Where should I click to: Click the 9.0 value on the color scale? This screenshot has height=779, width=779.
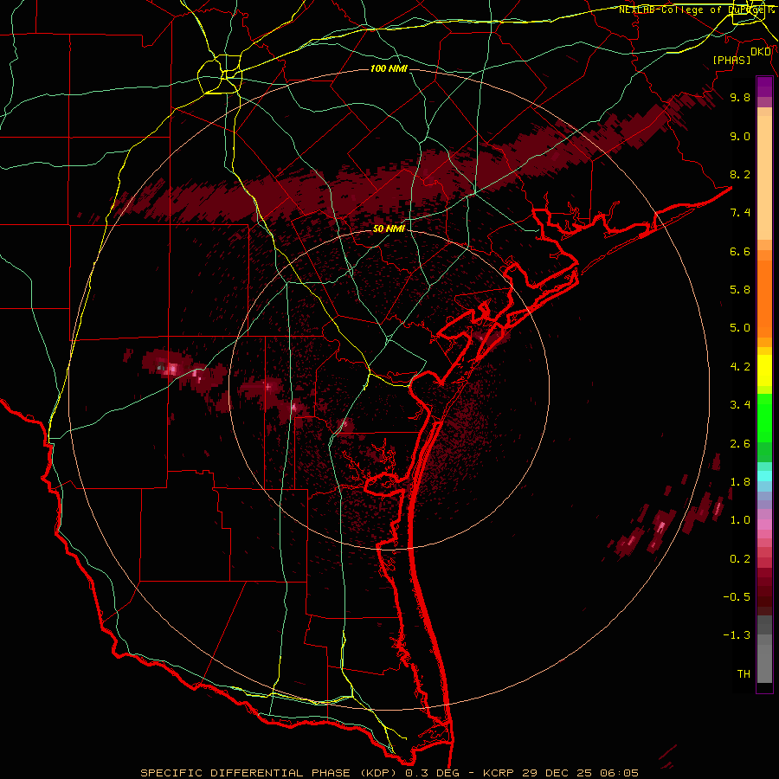tap(740, 136)
